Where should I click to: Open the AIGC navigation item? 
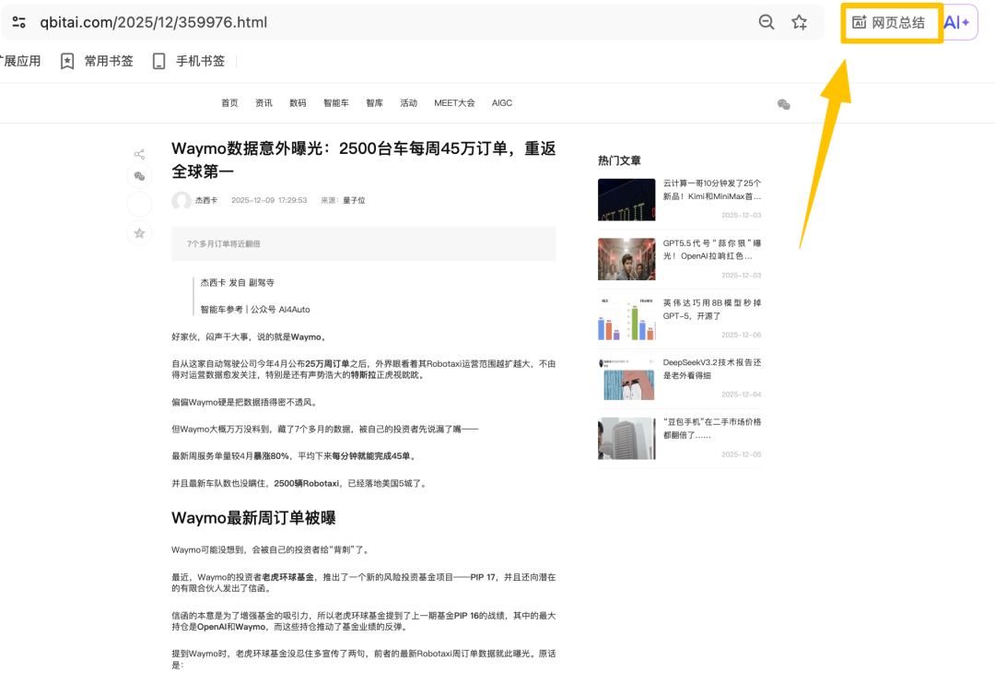coord(502,103)
